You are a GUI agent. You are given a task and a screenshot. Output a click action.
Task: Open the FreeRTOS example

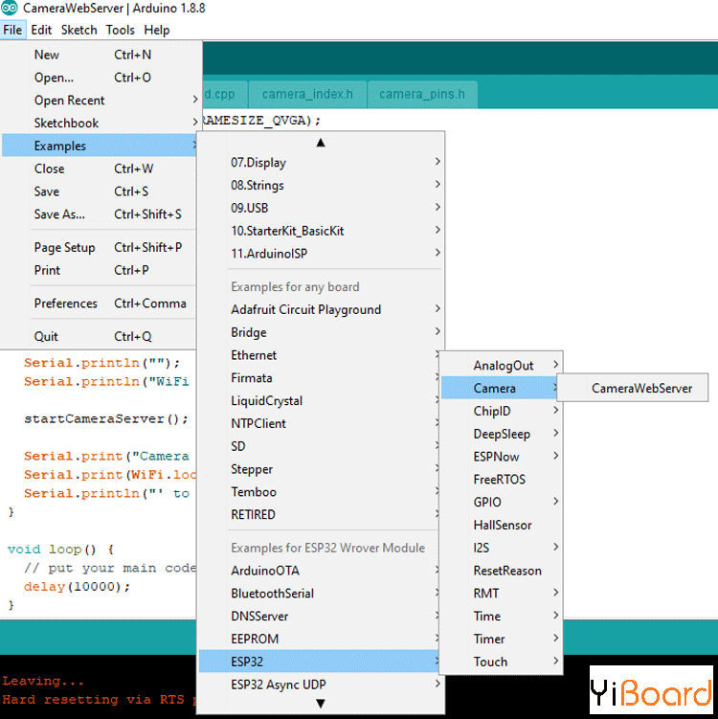[501, 480]
